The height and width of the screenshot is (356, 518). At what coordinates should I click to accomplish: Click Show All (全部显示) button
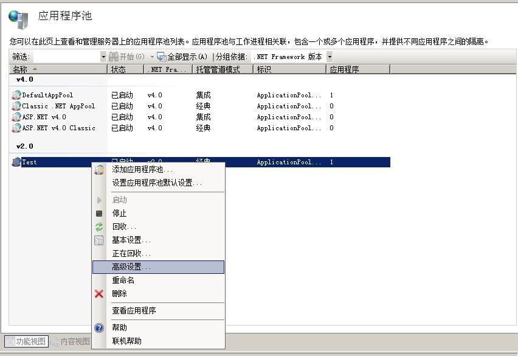182,57
